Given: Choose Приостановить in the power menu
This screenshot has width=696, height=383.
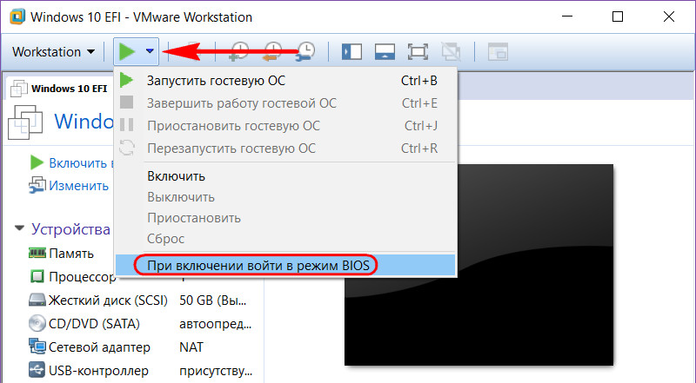Looking at the screenshot, I should 285,218.
